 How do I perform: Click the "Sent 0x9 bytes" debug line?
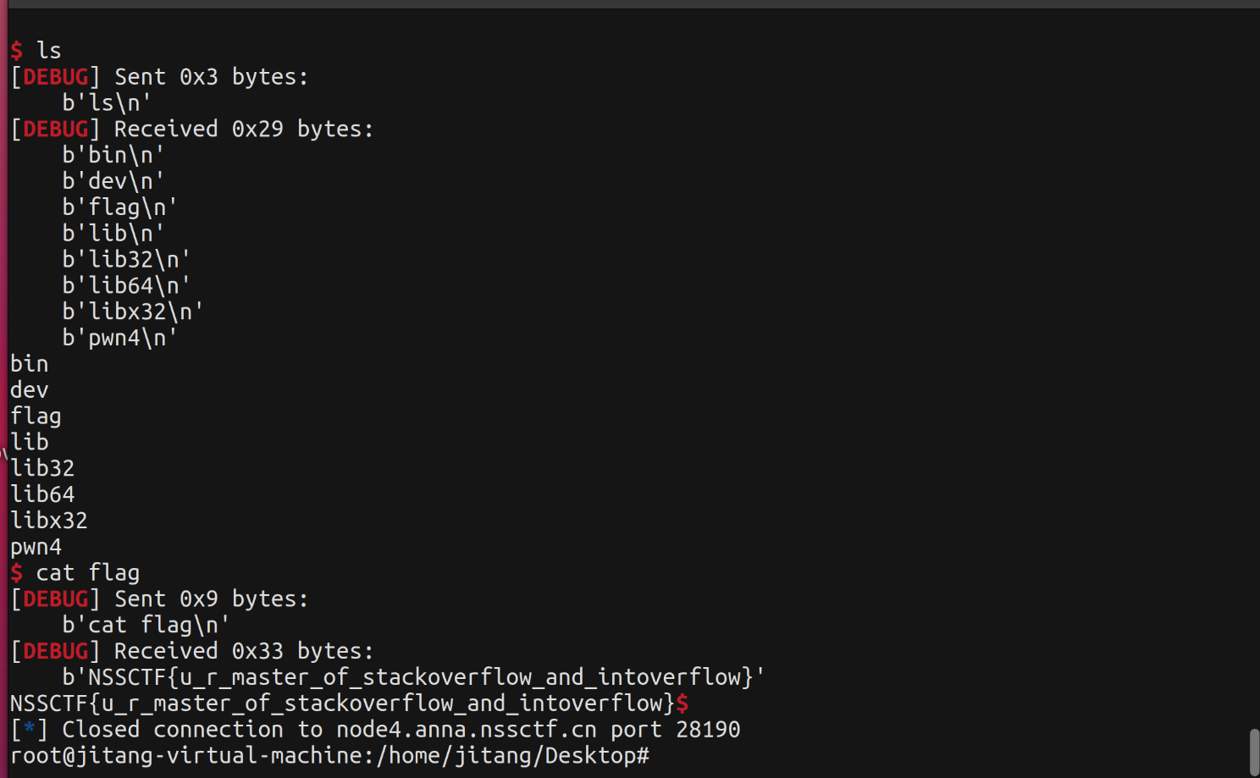coord(211,599)
